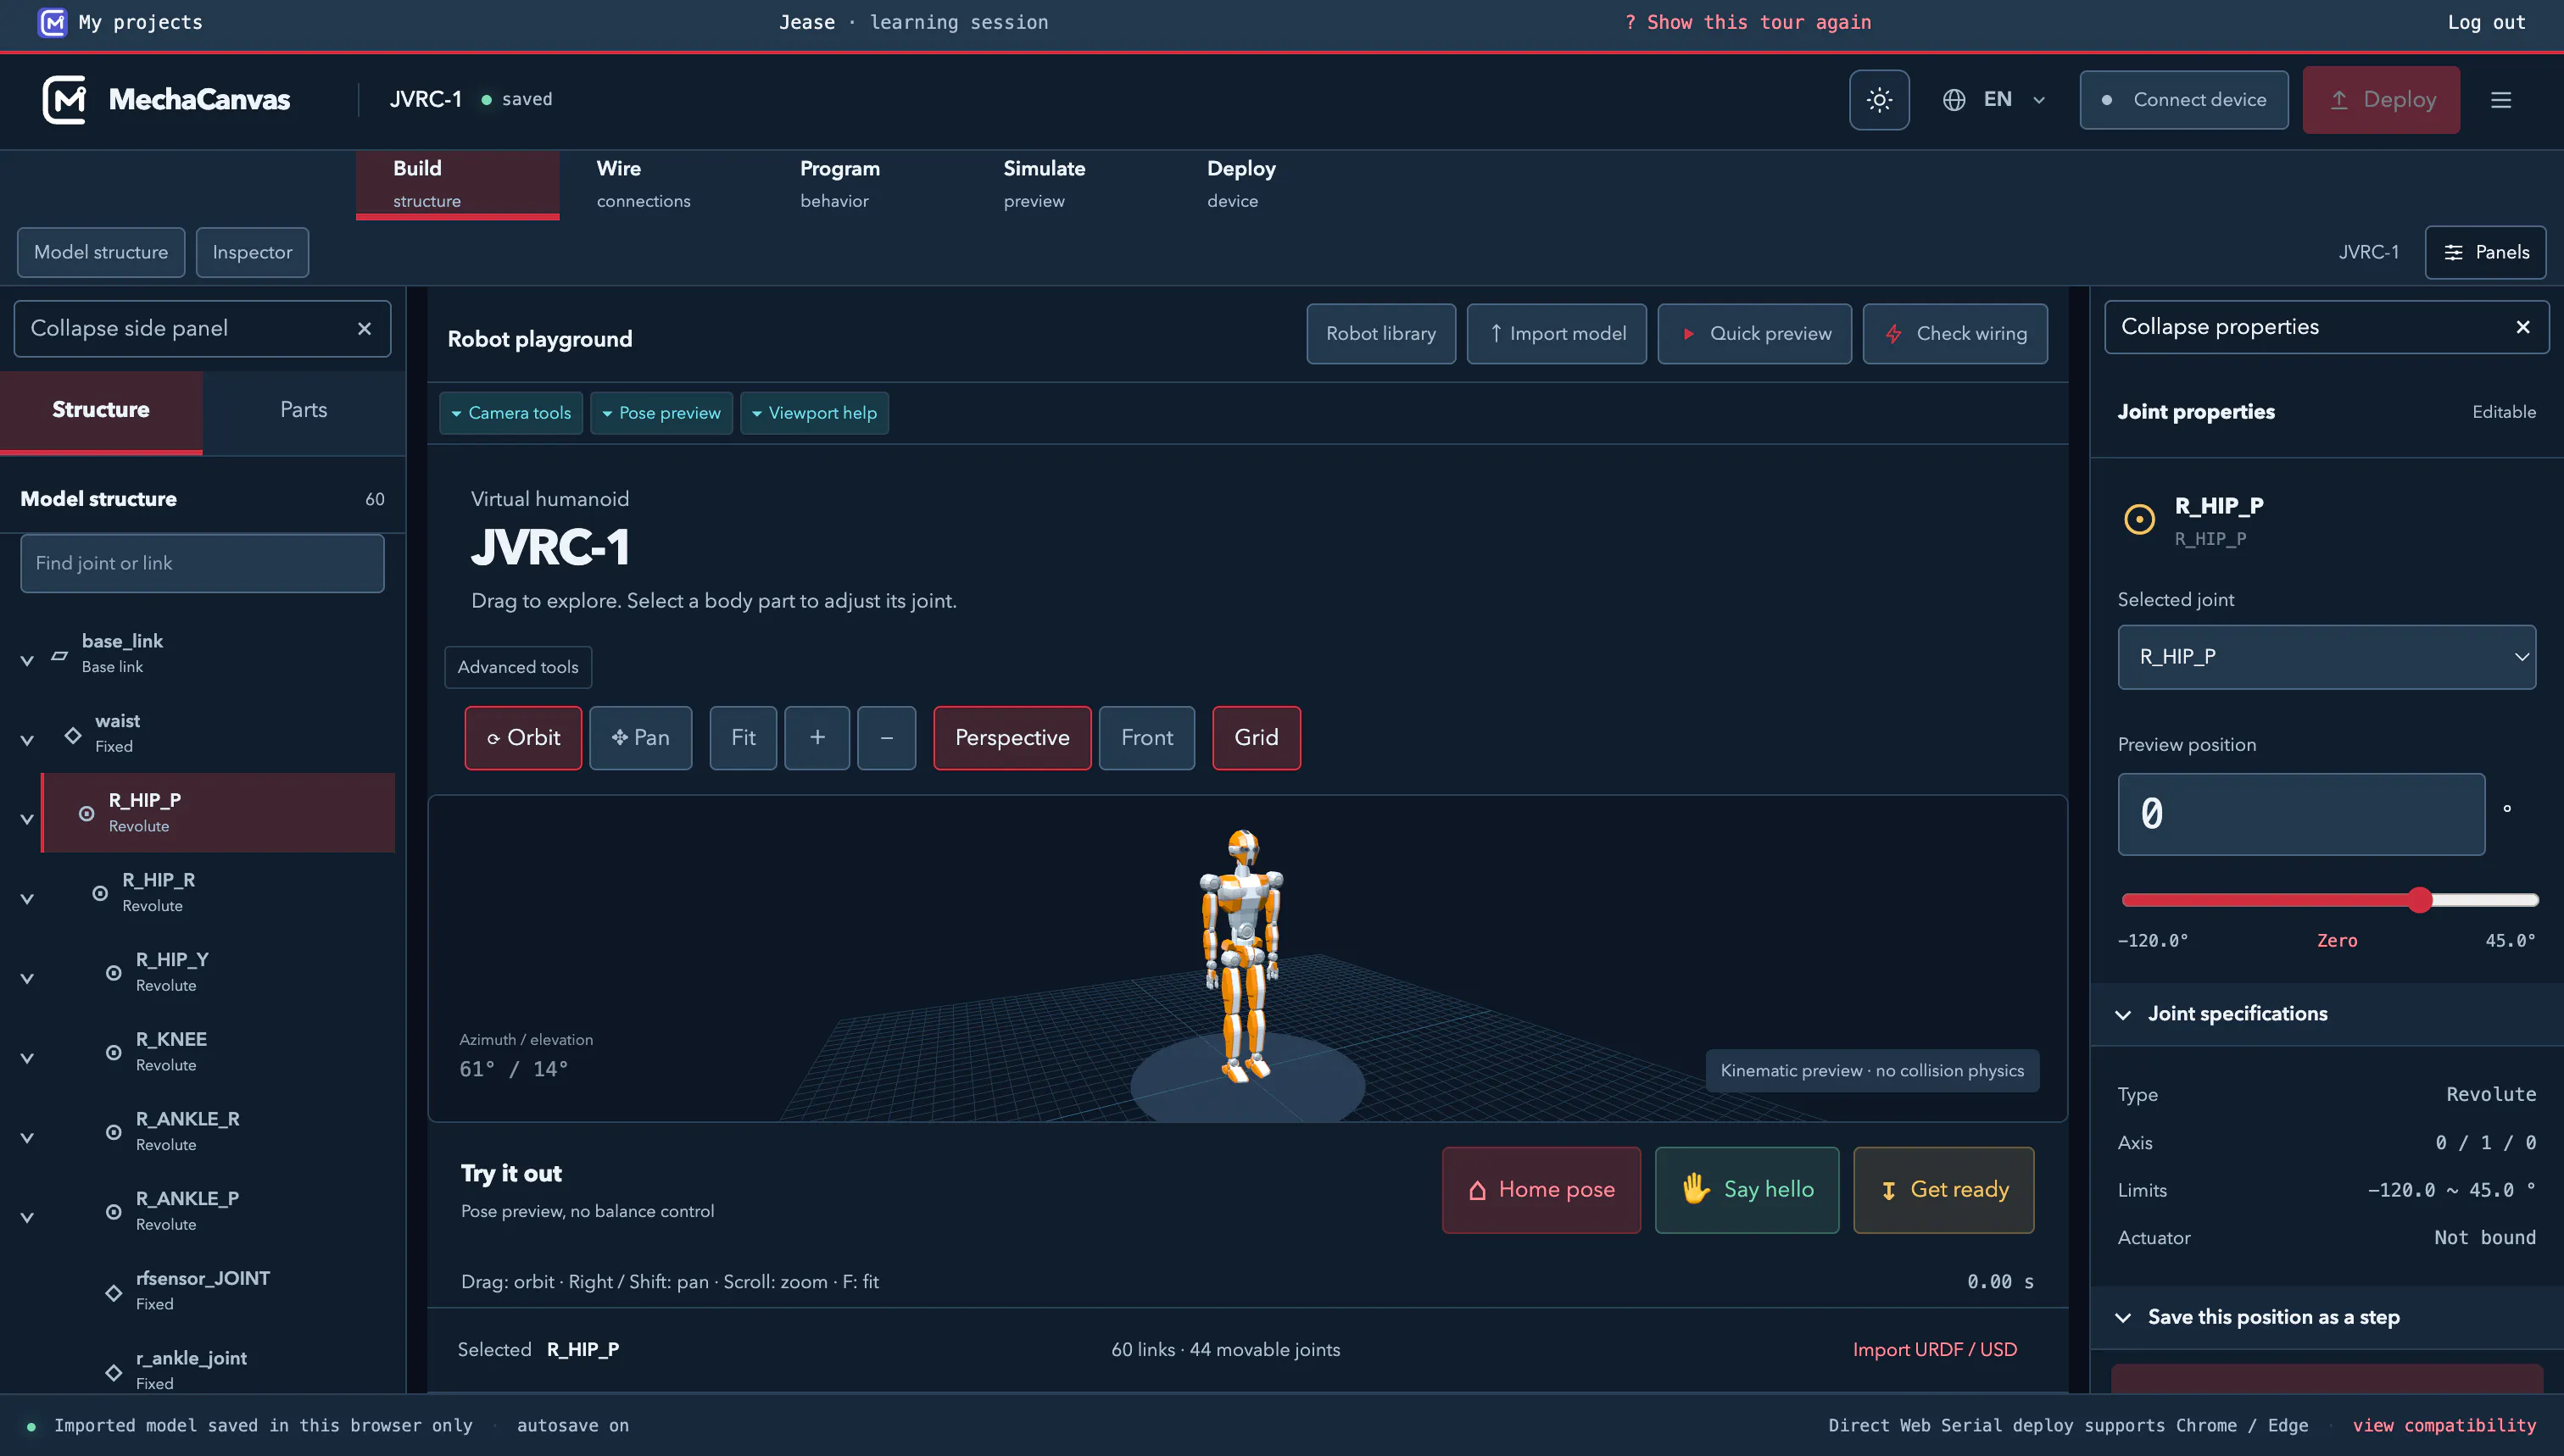Click the R_KNEE revolute joint icon
2564x1456 pixels.
(x=114, y=1052)
